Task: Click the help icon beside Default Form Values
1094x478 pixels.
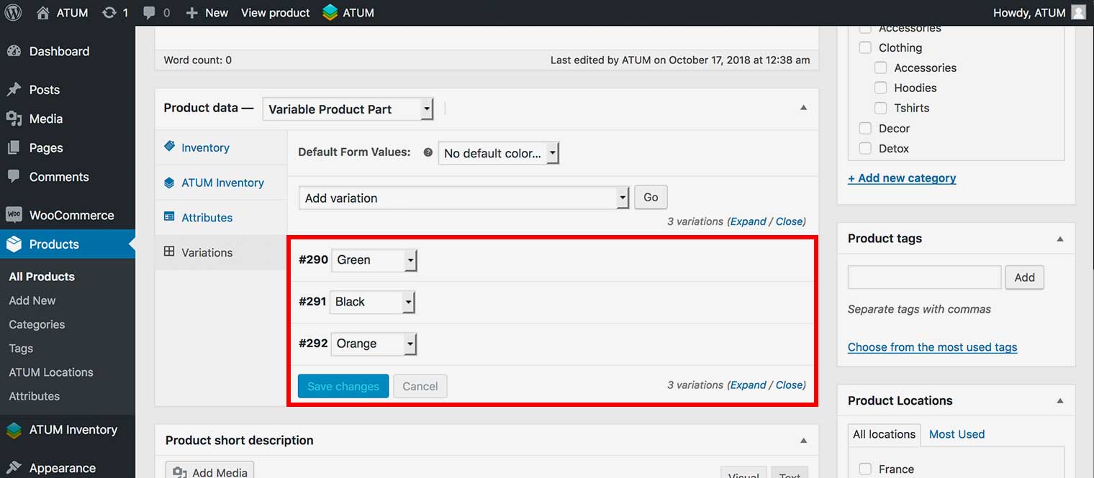Action: click(x=428, y=152)
